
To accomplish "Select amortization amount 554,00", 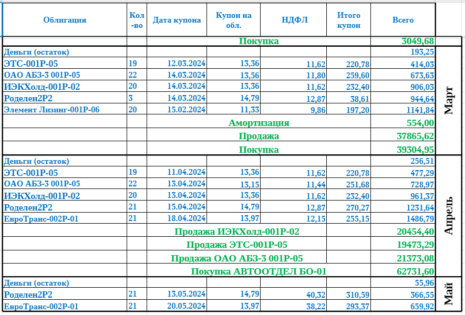I will point(420,123).
